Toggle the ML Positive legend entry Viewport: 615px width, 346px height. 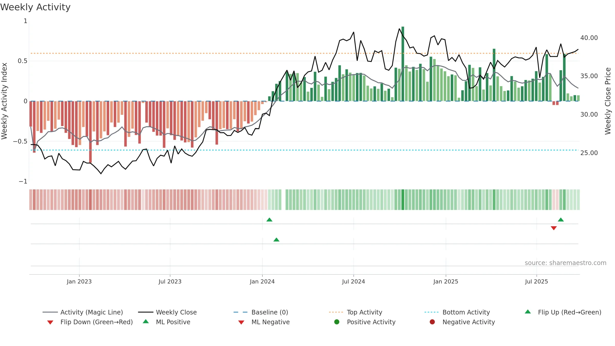coord(167,322)
